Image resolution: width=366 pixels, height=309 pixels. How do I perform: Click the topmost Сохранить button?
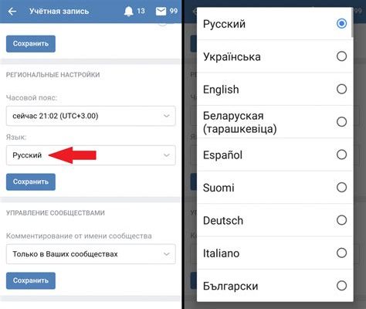31,44
